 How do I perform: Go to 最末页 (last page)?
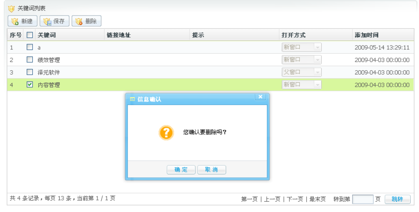coord(318,199)
